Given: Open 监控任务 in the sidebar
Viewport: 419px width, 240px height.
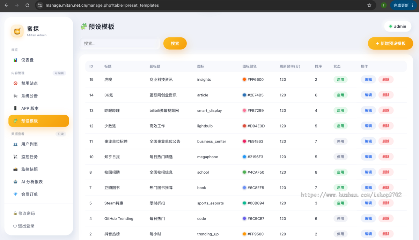Looking at the screenshot, I should coord(39,157).
